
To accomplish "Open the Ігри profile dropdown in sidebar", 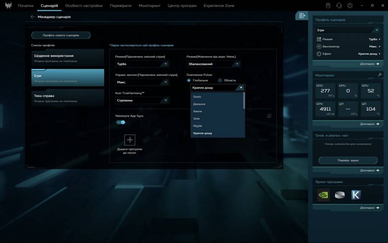I will (348, 30).
